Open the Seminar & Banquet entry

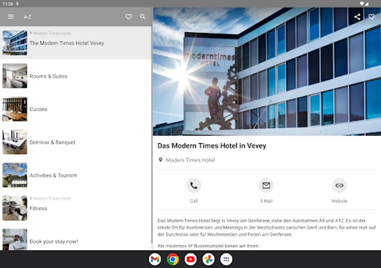pos(76,142)
